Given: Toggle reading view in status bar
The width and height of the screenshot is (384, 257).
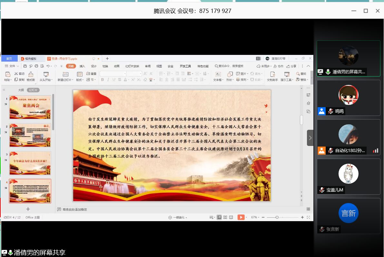Looking at the screenshot, I should pyautogui.click(x=231, y=217).
